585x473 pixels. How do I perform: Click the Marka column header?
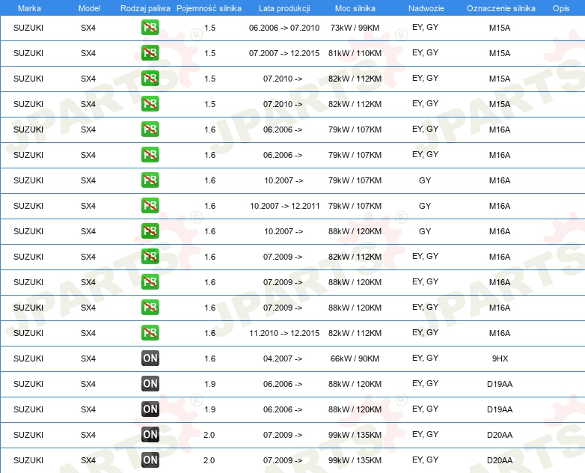pyautogui.click(x=29, y=8)
